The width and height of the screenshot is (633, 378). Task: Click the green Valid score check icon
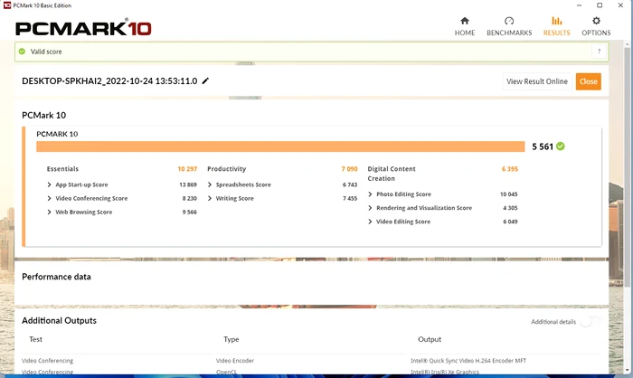tap(22, 52)
